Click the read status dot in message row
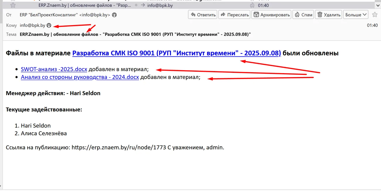This screenshot has width=381, height=191. (x=136, y=5)
